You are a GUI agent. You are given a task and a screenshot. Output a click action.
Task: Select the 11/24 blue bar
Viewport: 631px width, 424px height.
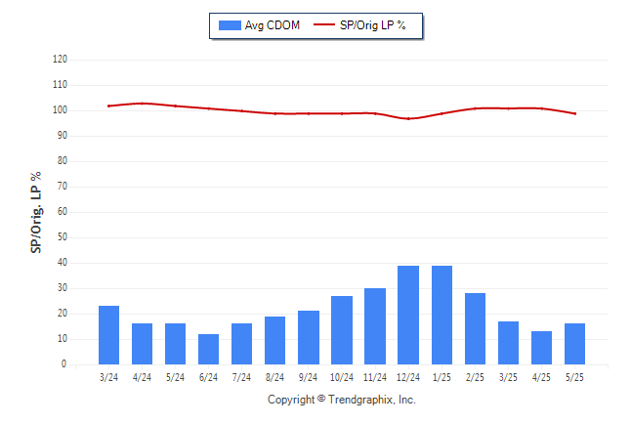click(x=375, y=326)
